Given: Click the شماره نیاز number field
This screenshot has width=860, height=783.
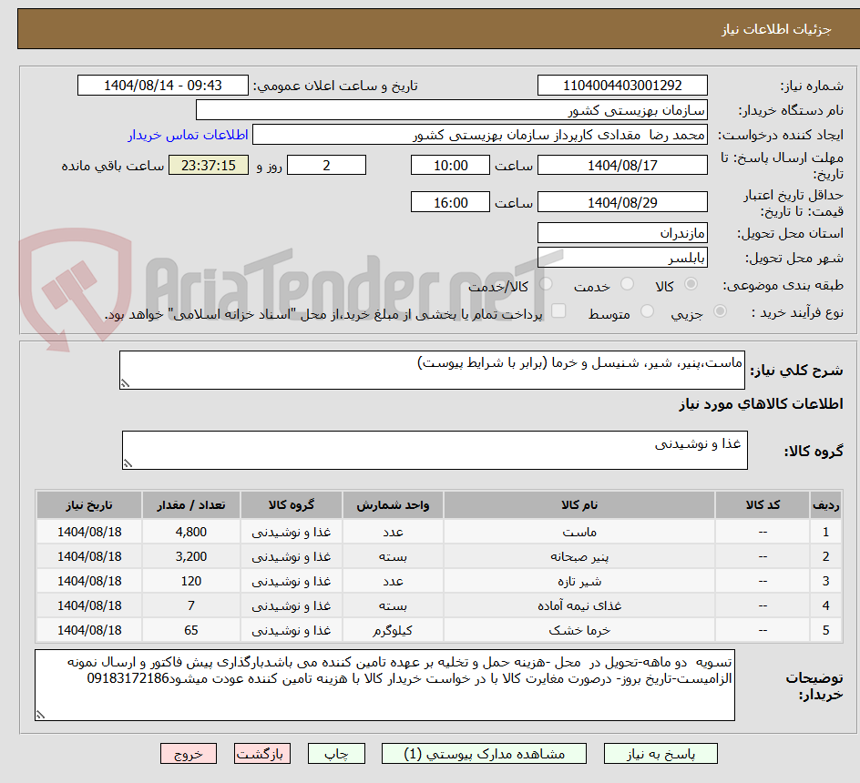Looking at the screenshot, I should [622, 85].
